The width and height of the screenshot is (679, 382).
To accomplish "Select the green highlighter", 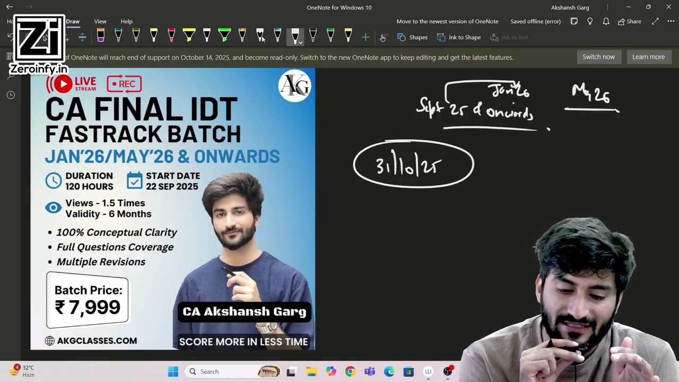I will tap(224, 36).
